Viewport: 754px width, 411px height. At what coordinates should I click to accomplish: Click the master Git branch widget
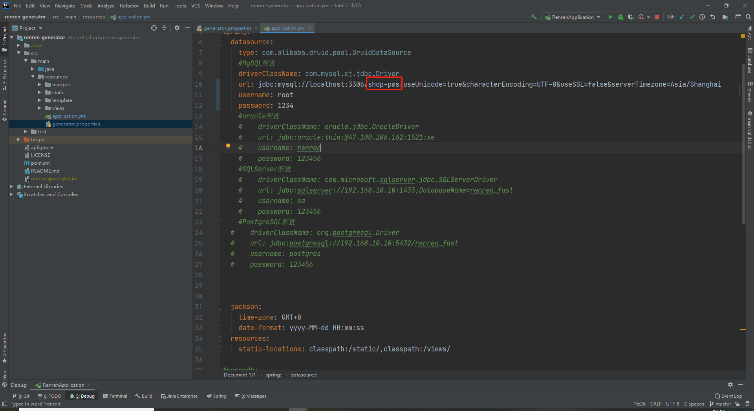(720, 404)
